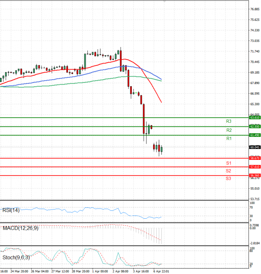Viewport: 261px width, 274px height.
Task: Click the 26 Mar 04:00 time label
Action: click(x=40, y=271)
